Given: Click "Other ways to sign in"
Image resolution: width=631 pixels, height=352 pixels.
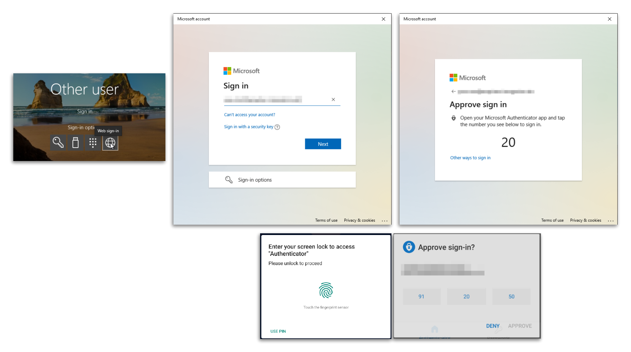Looking at the screenshot, I should 470,157.
